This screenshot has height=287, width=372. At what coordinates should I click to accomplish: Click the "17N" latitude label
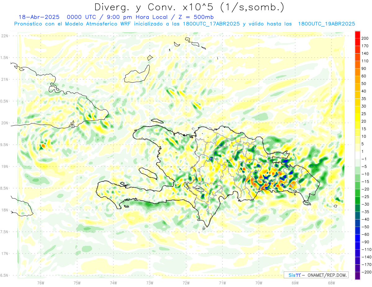(x=5, y=254)
